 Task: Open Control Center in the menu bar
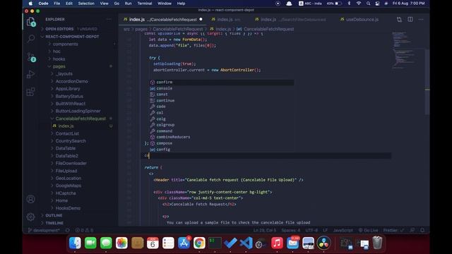click(377, 4)
